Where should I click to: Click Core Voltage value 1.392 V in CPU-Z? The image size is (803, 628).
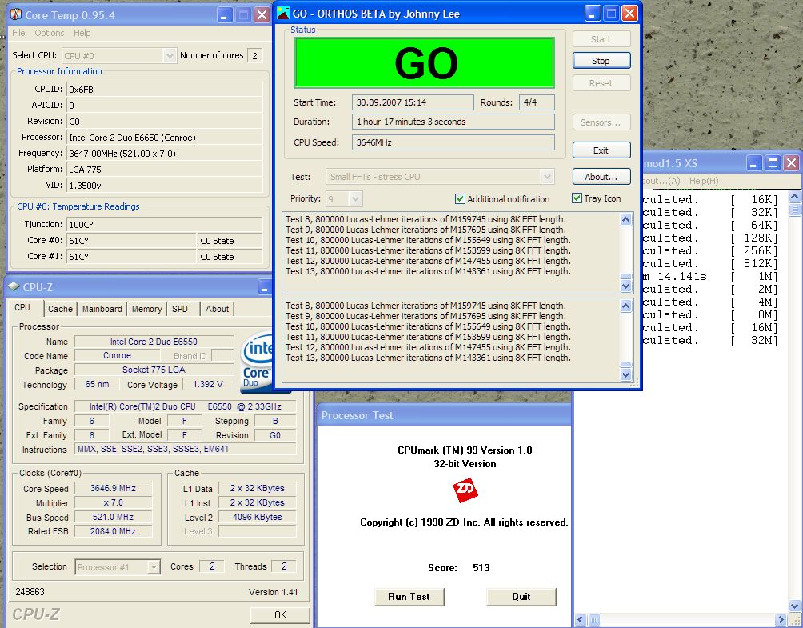[207, 384]
